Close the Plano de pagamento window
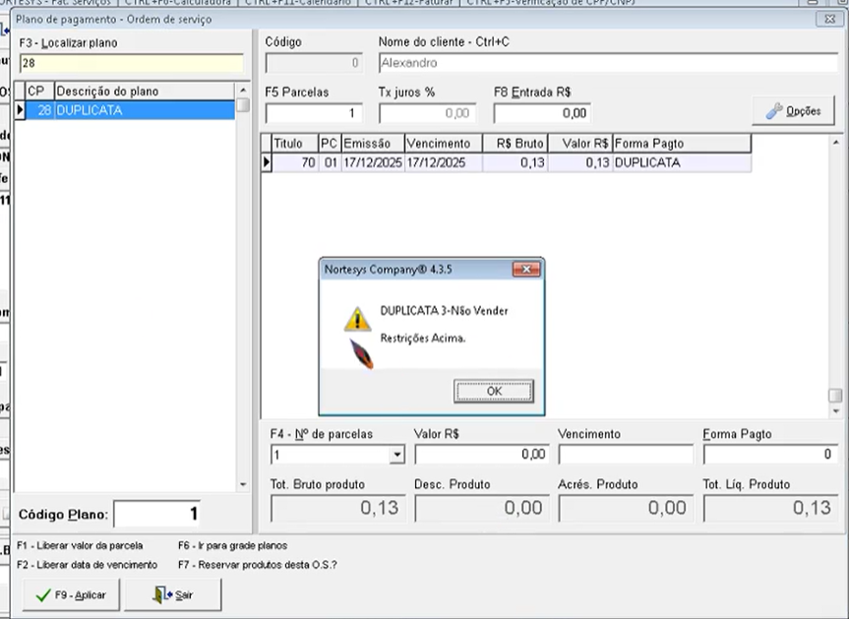 point(827,20)
